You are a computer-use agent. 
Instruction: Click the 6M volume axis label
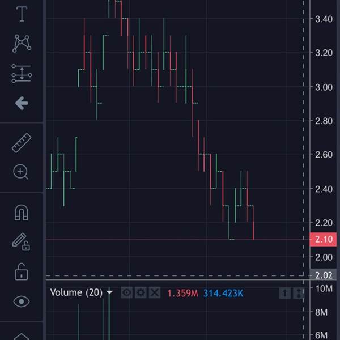click(x=321, y=335)
